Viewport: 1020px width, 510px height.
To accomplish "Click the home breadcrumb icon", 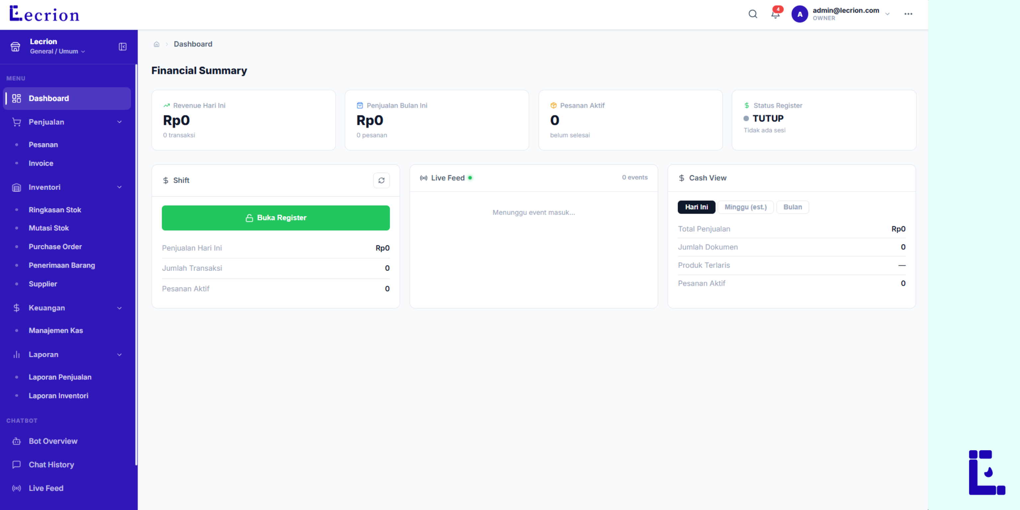I will pyautogui.click(x=156, y=44).
